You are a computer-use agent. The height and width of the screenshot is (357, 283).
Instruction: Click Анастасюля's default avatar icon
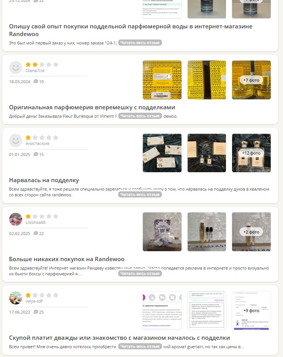click(16, 140)
